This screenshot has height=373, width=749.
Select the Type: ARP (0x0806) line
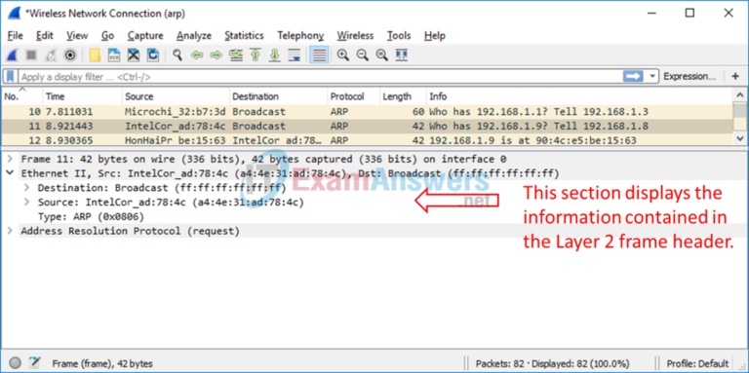coord(92,216)
